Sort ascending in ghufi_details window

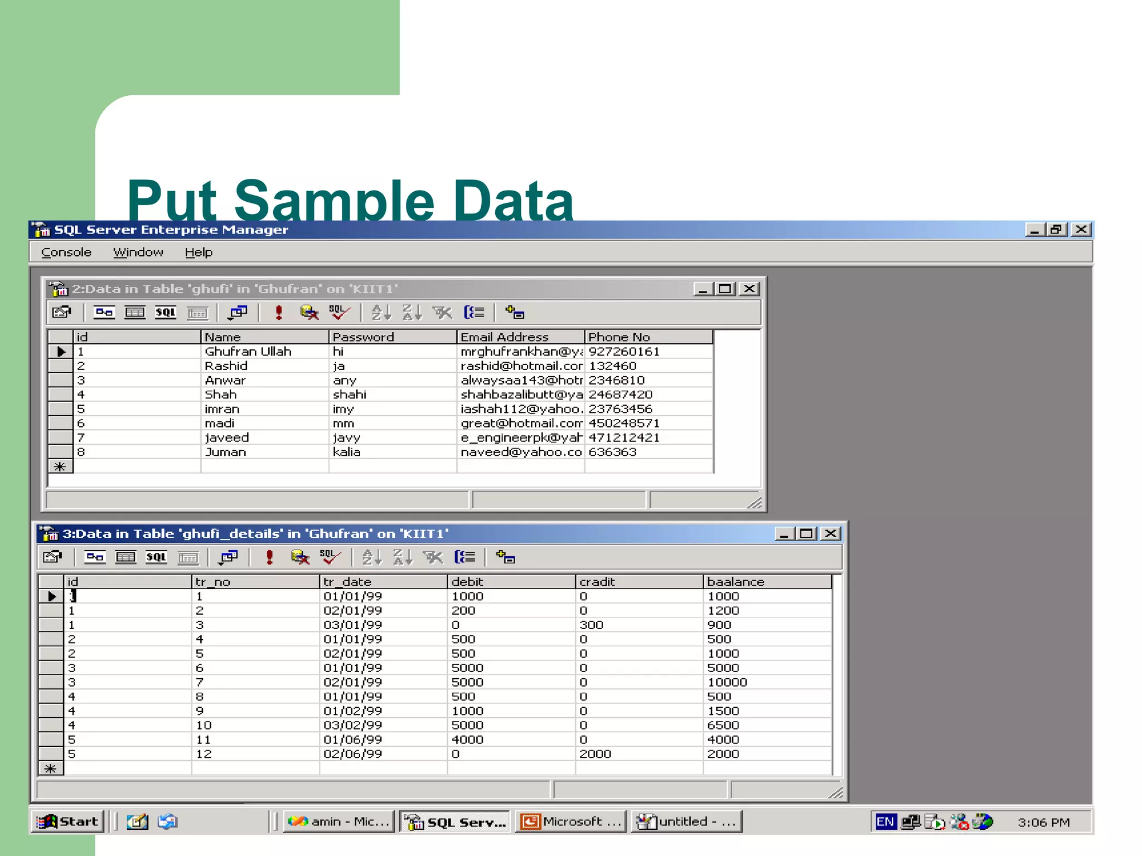[372, 557]
